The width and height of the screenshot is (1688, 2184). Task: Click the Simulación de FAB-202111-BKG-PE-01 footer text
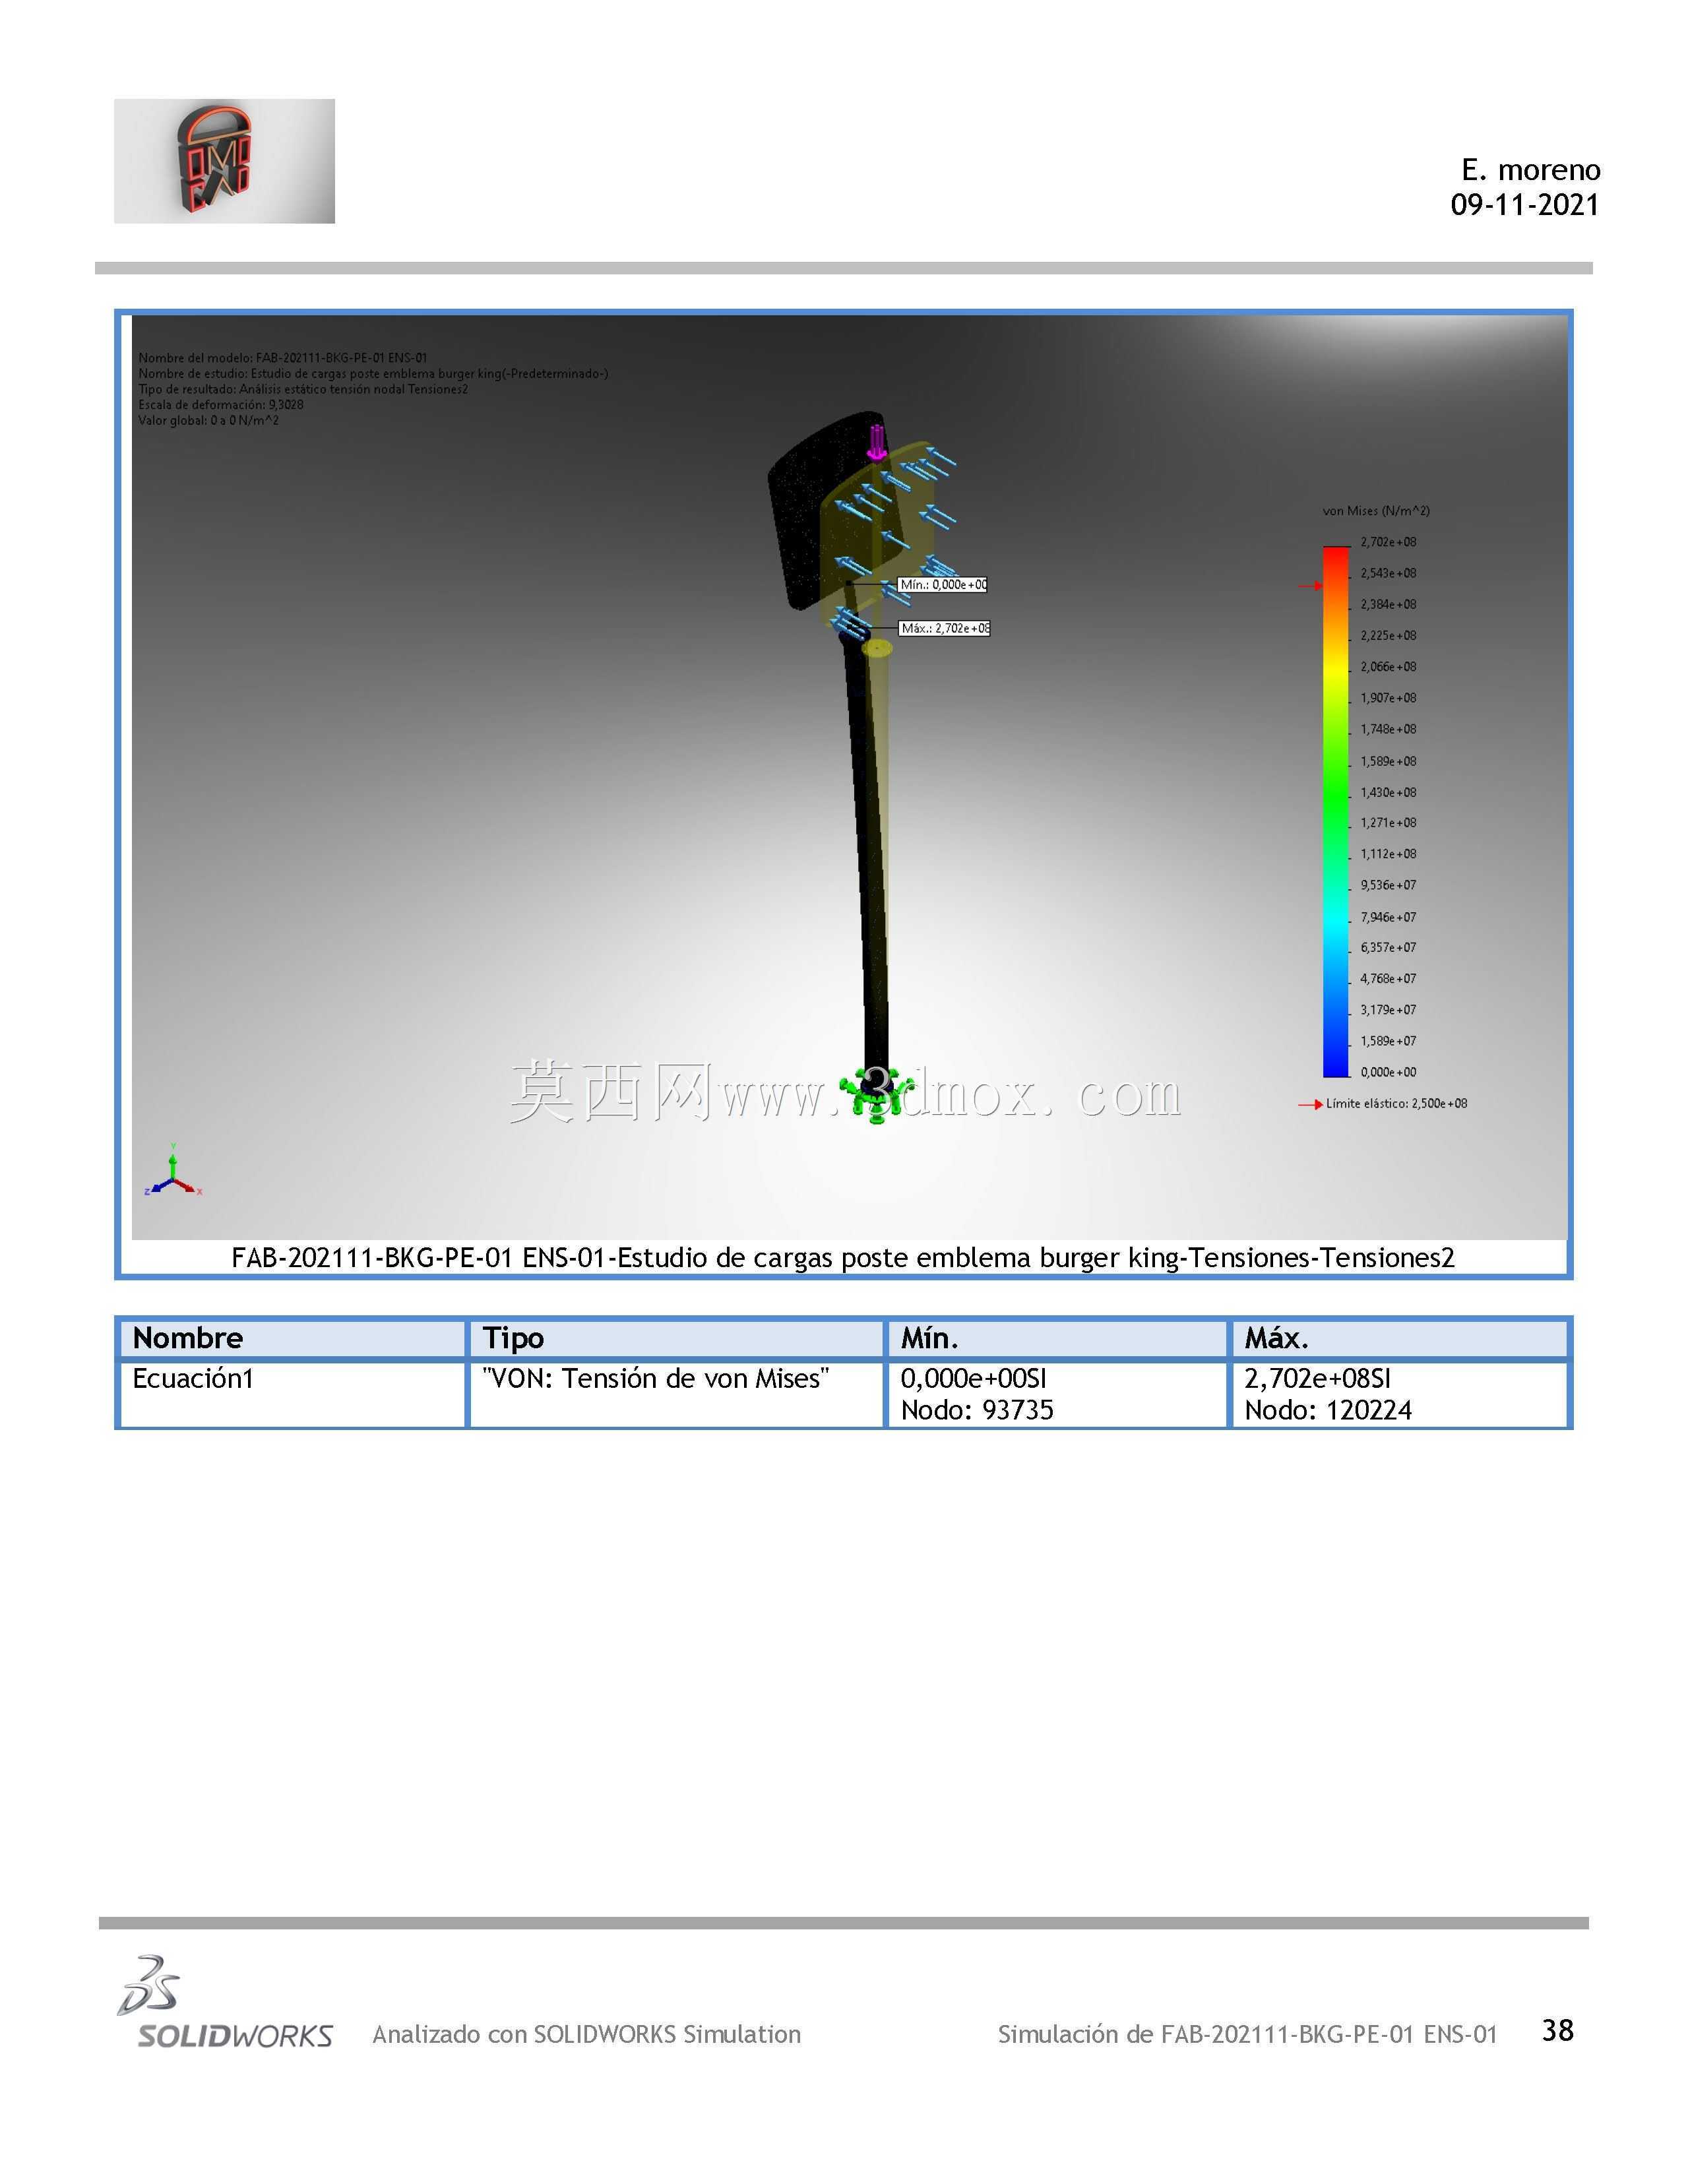(x=1248, y=2035)
